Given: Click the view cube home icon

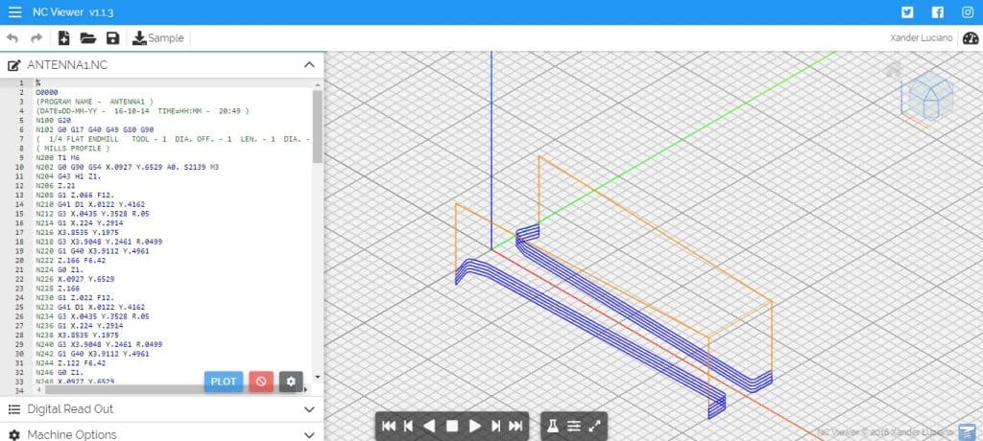Looking at the screenshot, I should (894, 70).
